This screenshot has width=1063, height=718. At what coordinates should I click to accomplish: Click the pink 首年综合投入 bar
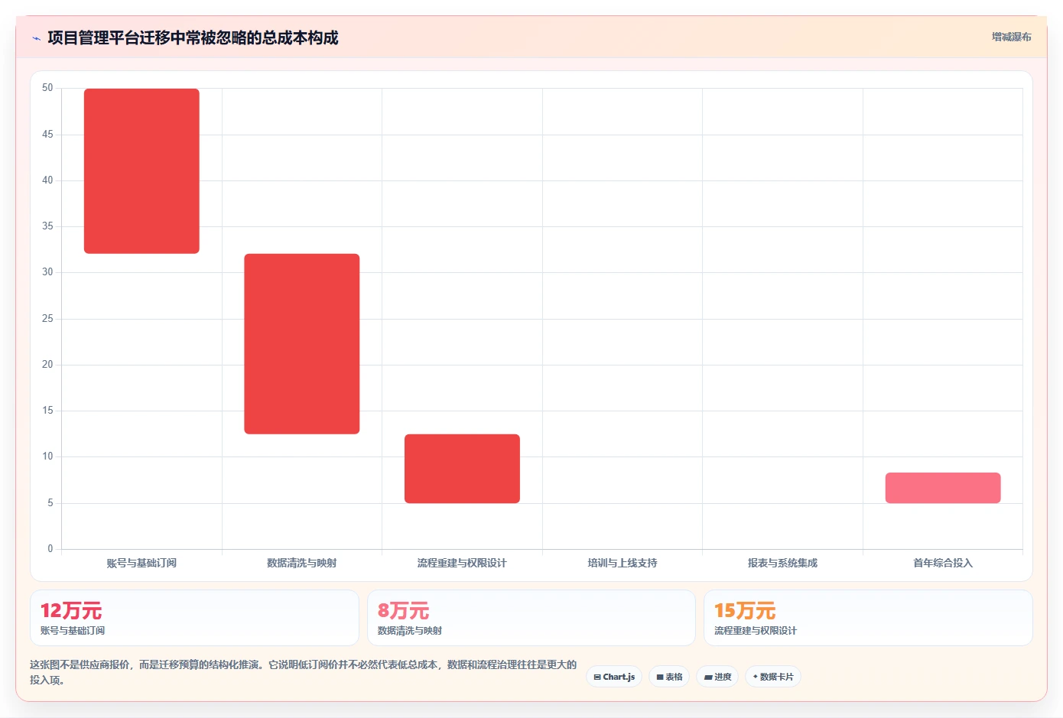pyautogui.click(x=943, y=488)
